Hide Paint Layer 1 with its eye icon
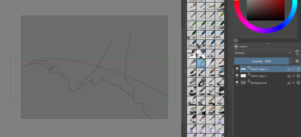The image size is (301, 137). 237,76
